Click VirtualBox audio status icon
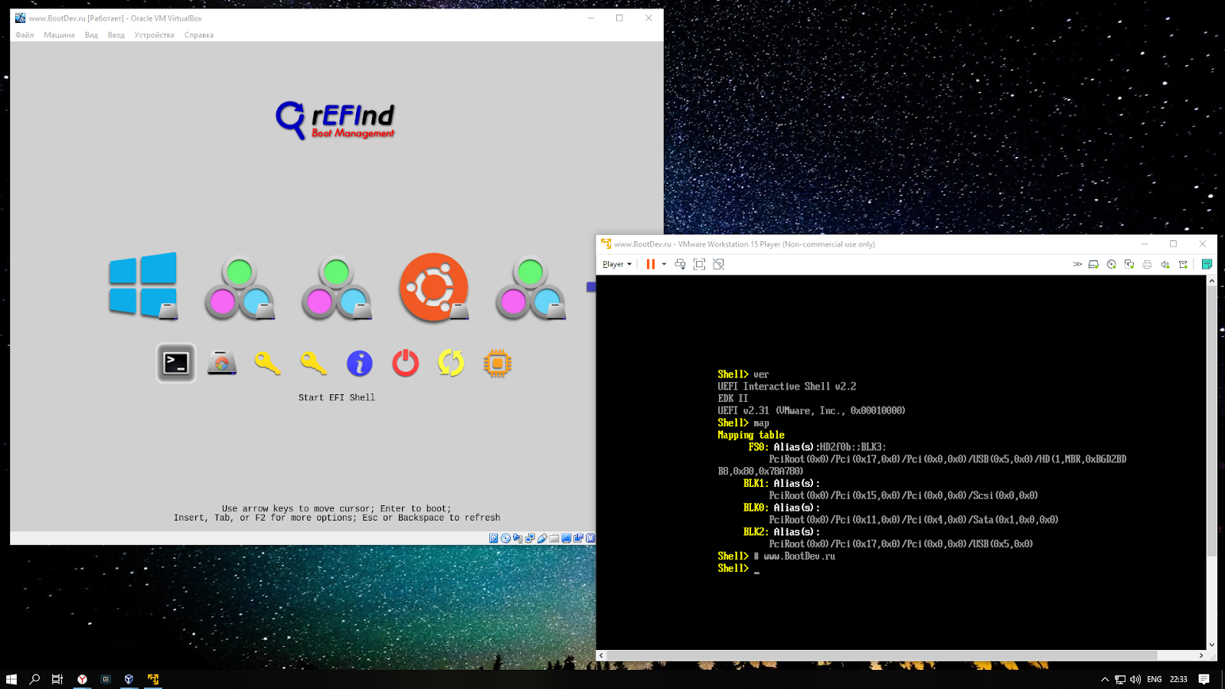The width and height of the screenshot is (1225, 689). [x=518, y=538]
